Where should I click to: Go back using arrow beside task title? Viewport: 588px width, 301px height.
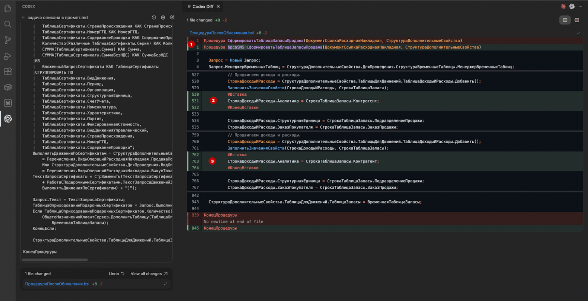(23, 18)
